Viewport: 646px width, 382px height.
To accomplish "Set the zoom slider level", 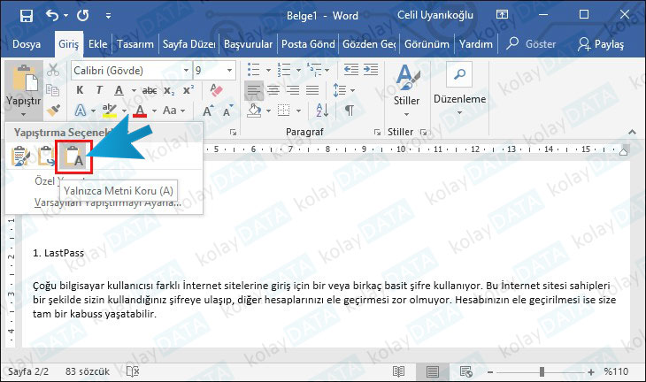I will coord(542,372).
